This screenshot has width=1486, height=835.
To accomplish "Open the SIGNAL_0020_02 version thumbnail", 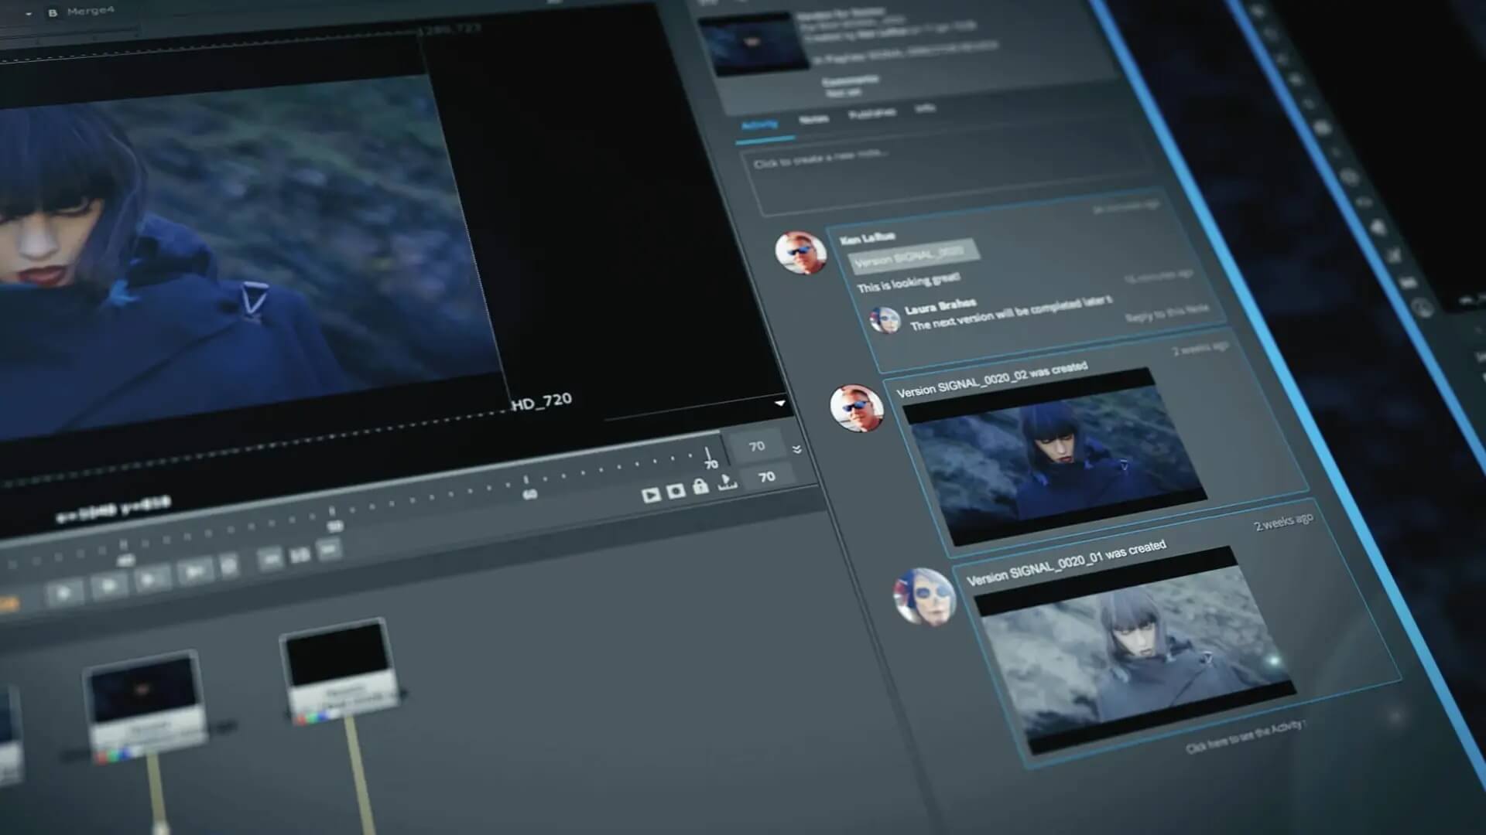I will (x=1056, y=458).
